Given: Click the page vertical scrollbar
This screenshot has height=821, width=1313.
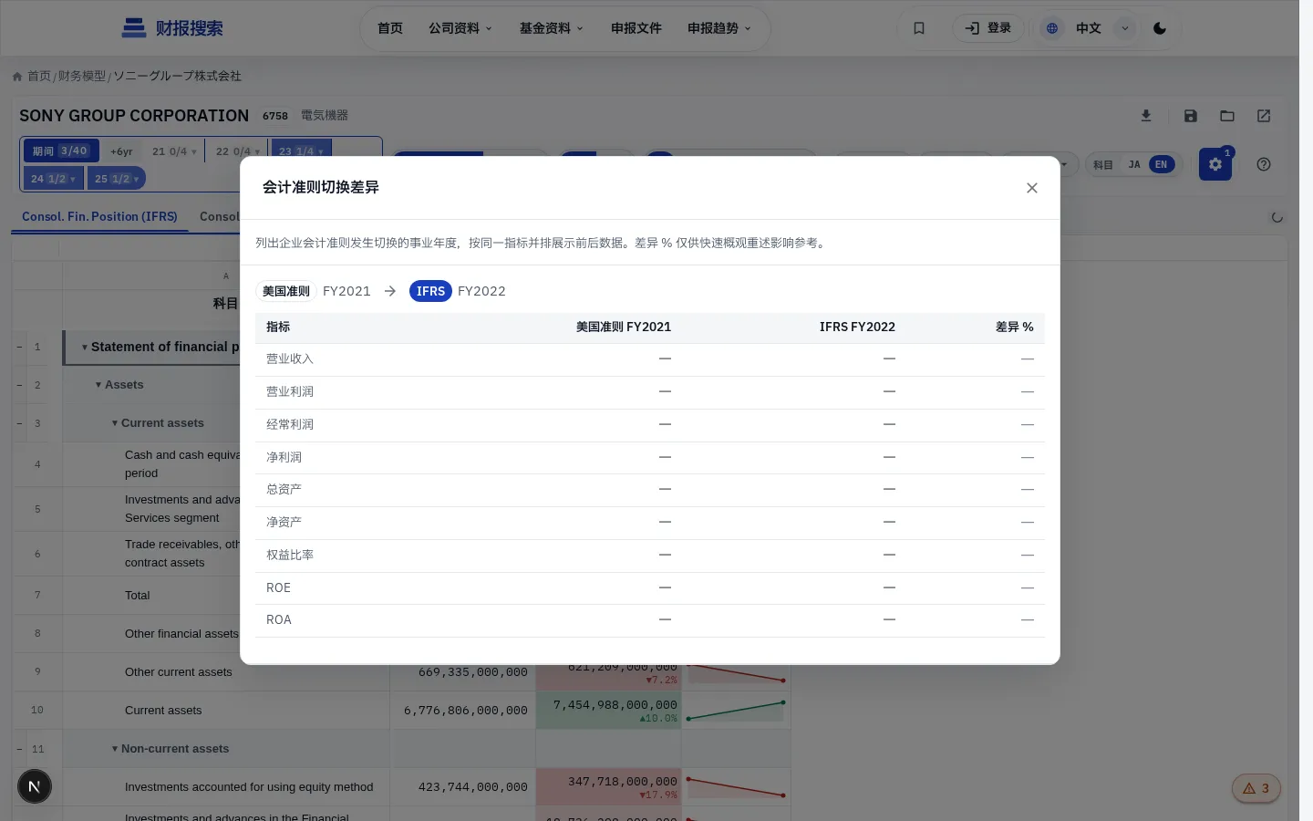Looking at the screenshot, I should click(1306, 410).
